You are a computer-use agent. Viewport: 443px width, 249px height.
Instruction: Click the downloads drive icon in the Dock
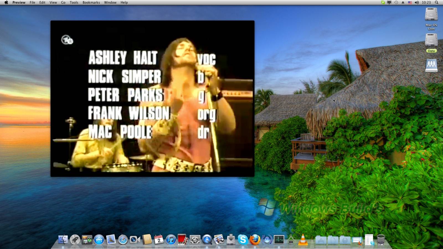231,240
